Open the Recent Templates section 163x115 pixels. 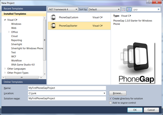click(x=24, y=8)
